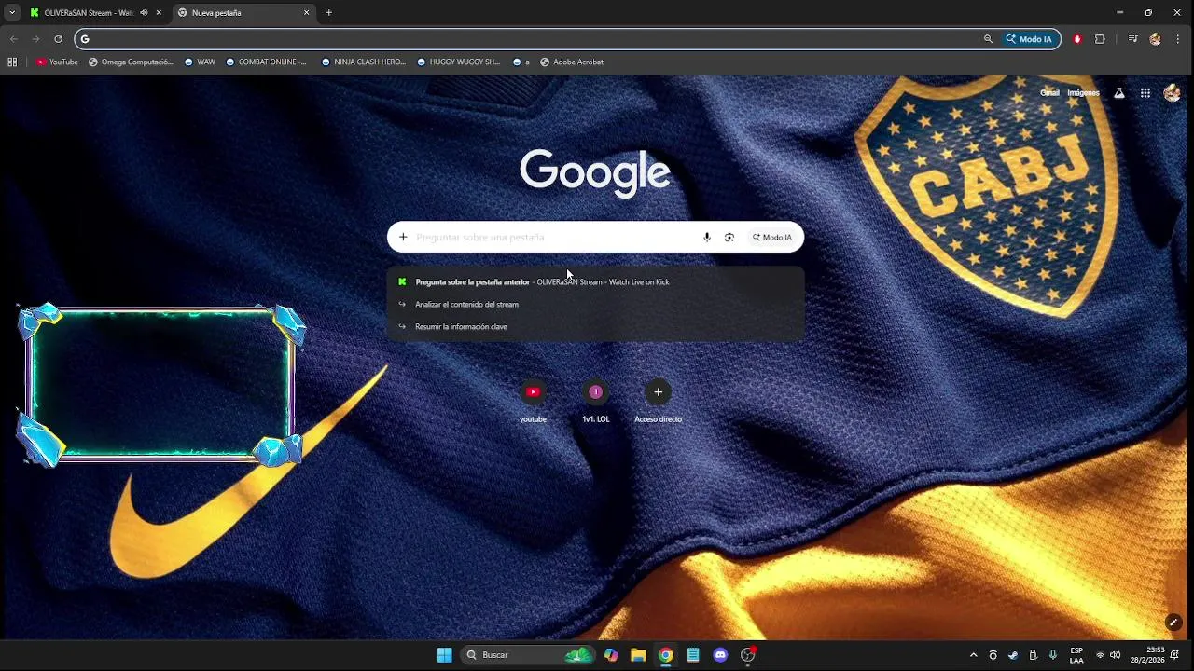Open the Search Labs flask icon
Image resolution: width=1194 pixels, height=671 pixels.
[x=1119, y=93]
